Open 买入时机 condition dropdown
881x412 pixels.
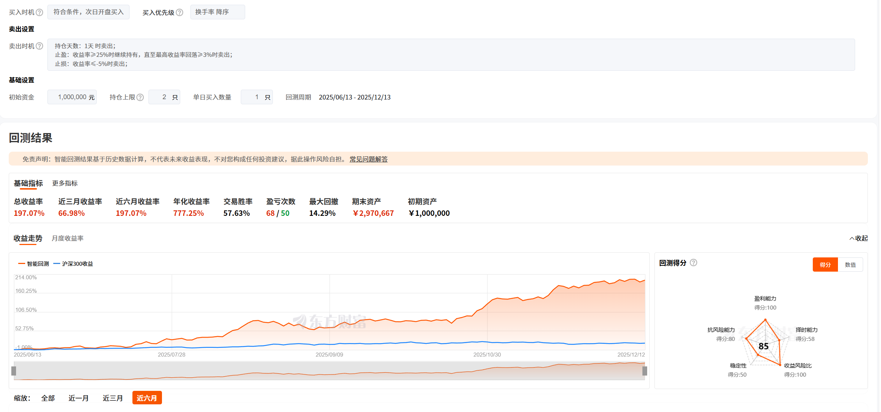[x=88, y=12]
